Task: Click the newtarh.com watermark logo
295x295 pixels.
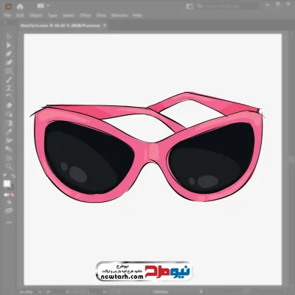Action: click(144, 271)
